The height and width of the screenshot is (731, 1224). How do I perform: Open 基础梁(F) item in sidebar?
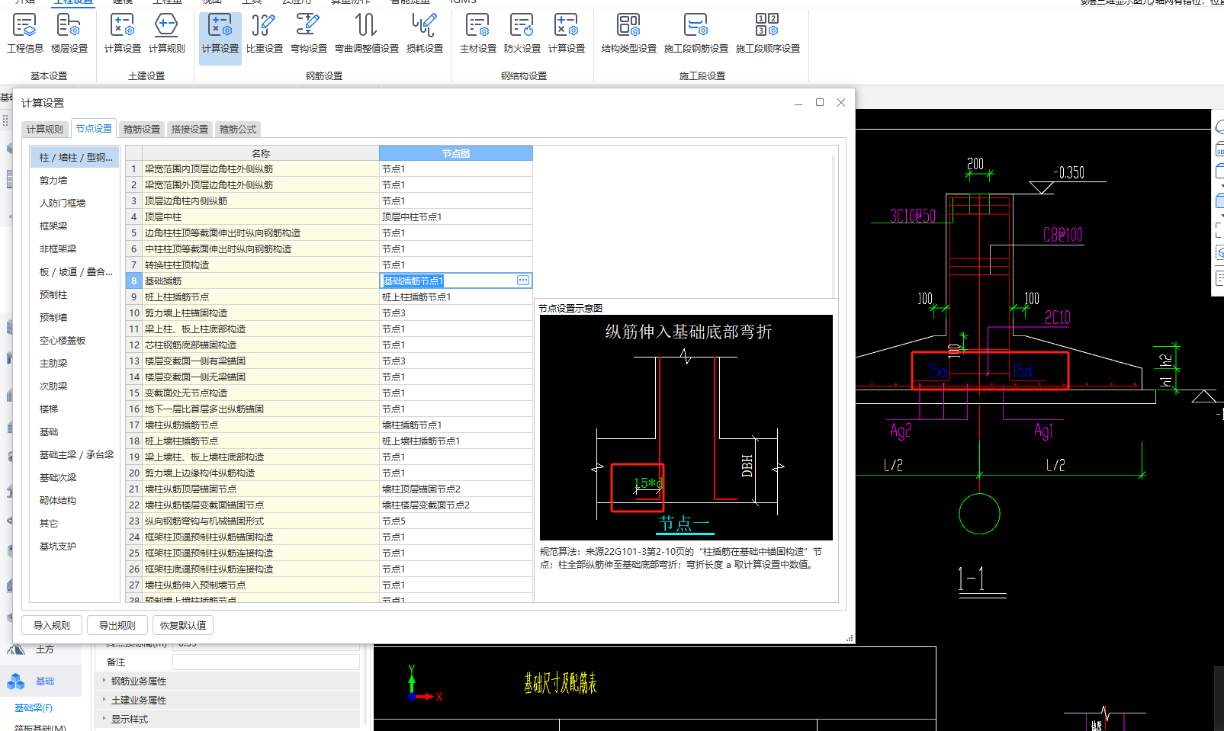[34, 707]
